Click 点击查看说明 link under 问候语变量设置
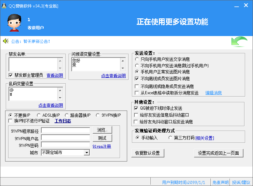This screenshot has height=186, width=253. click(x=114, y=76)
